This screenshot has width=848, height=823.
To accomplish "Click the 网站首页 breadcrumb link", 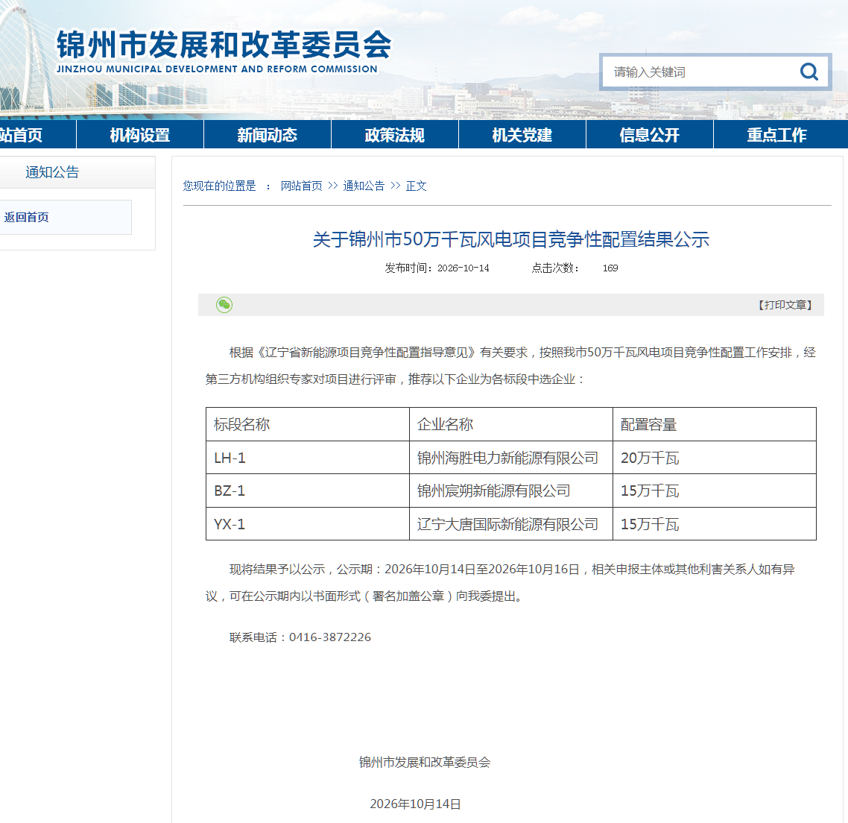I will [301, 186].
